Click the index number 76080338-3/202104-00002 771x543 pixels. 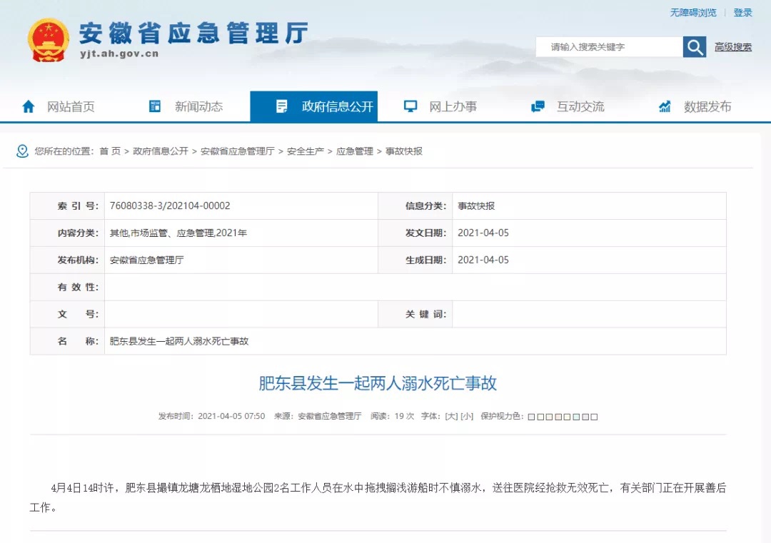pyautogui.click(x=170, y=205)
